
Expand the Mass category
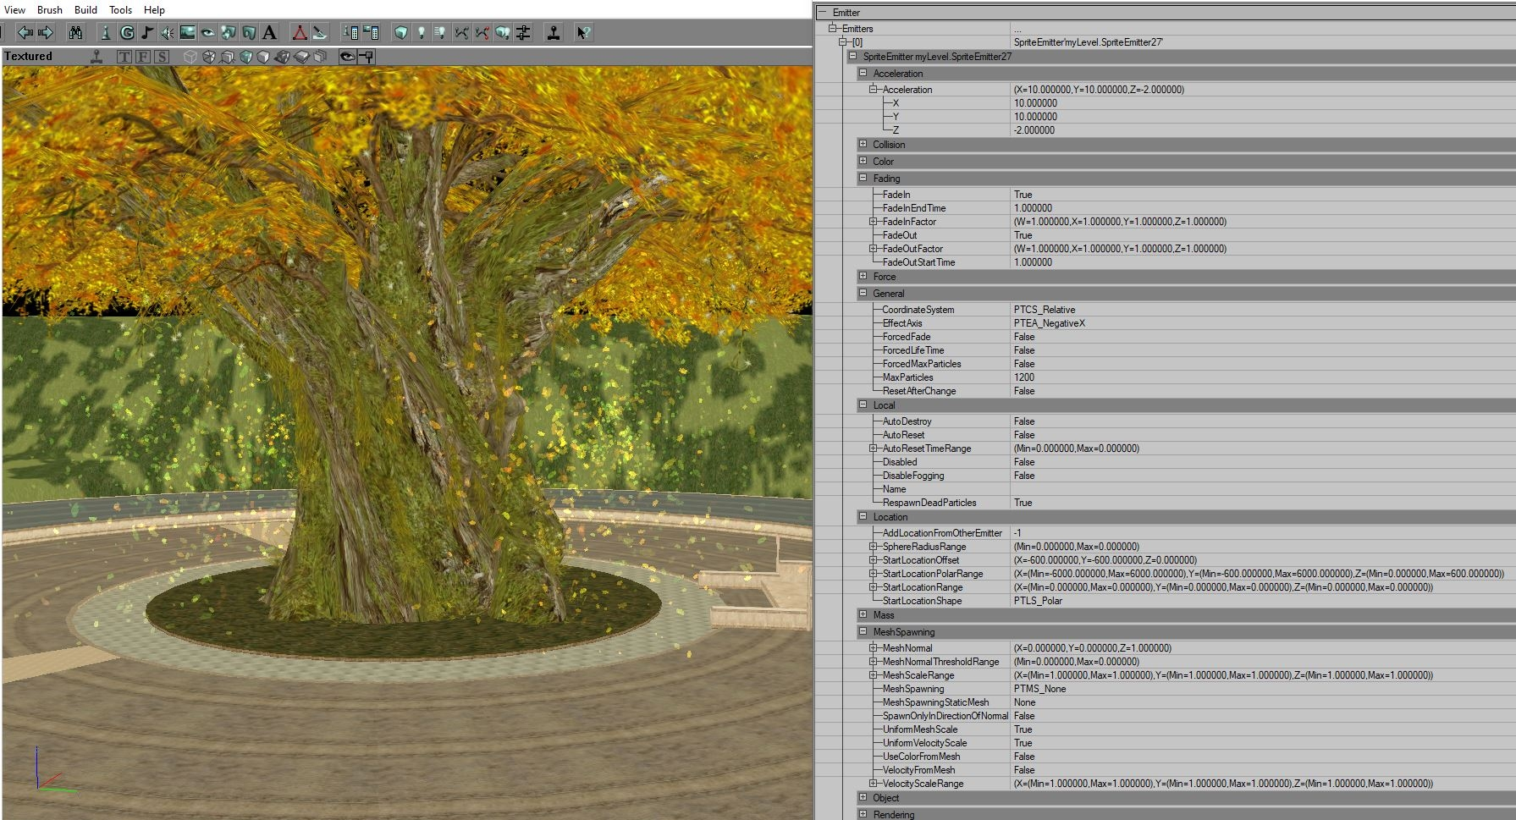[863, 614]
